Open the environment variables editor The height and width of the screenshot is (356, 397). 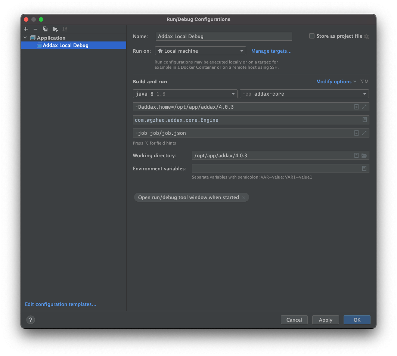pos(364,168)
